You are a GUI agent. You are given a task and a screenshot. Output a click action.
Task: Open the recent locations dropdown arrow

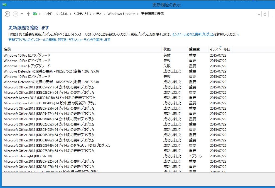point(22,14)
